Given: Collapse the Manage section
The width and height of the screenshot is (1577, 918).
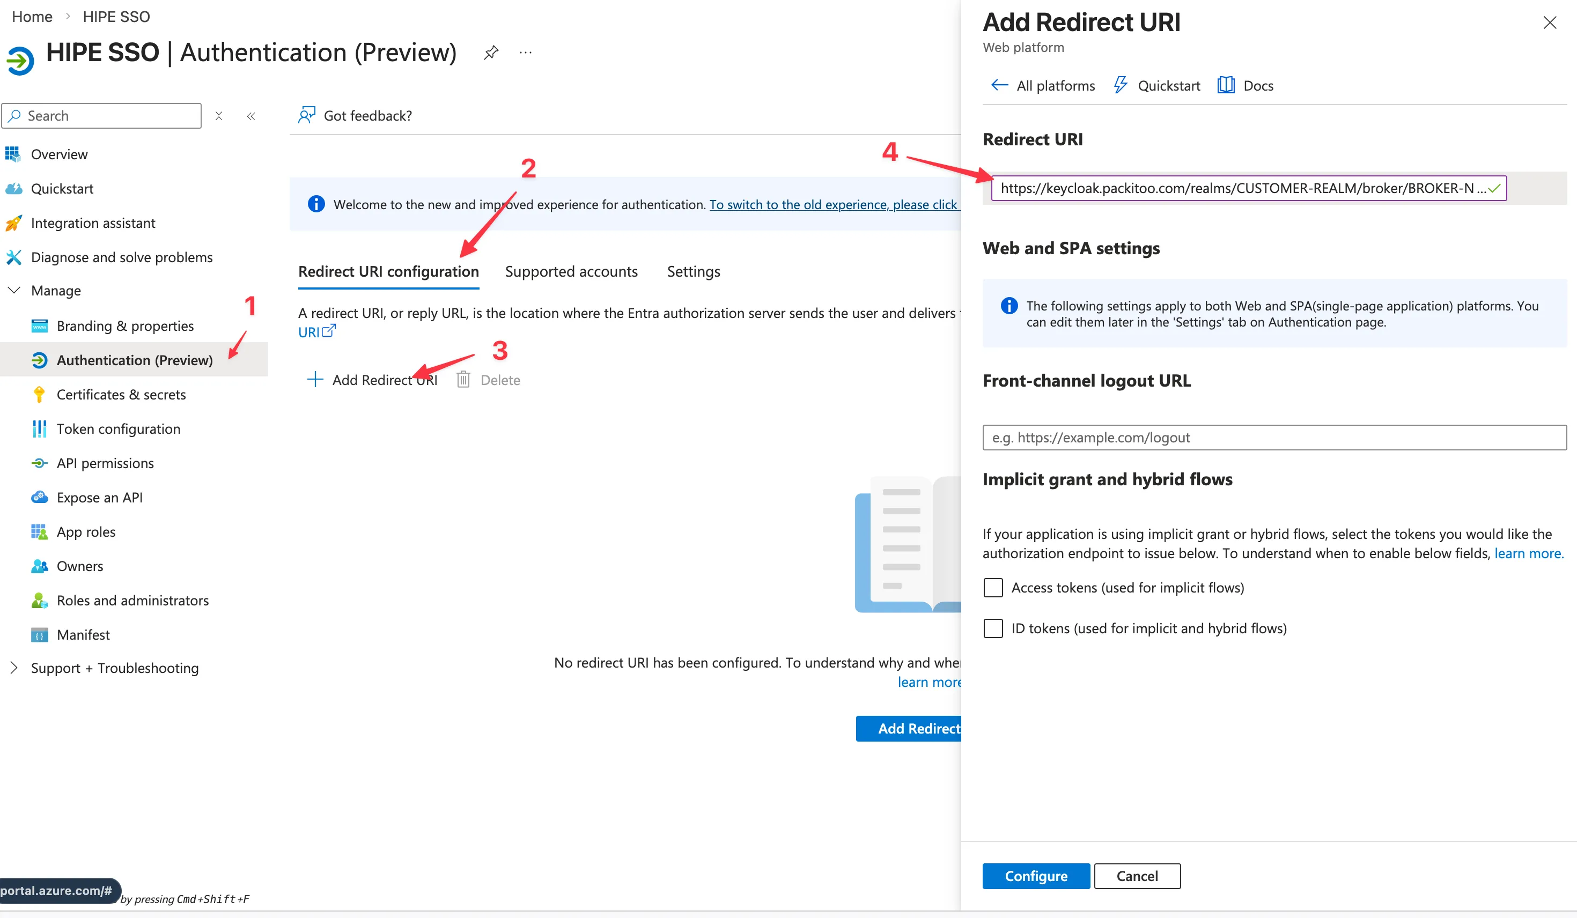Looking at the screenshot, I should (x=14, y=290).
